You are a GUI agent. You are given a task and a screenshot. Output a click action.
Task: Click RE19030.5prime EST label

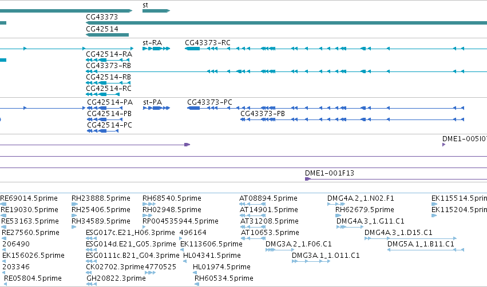click(30, 210)
